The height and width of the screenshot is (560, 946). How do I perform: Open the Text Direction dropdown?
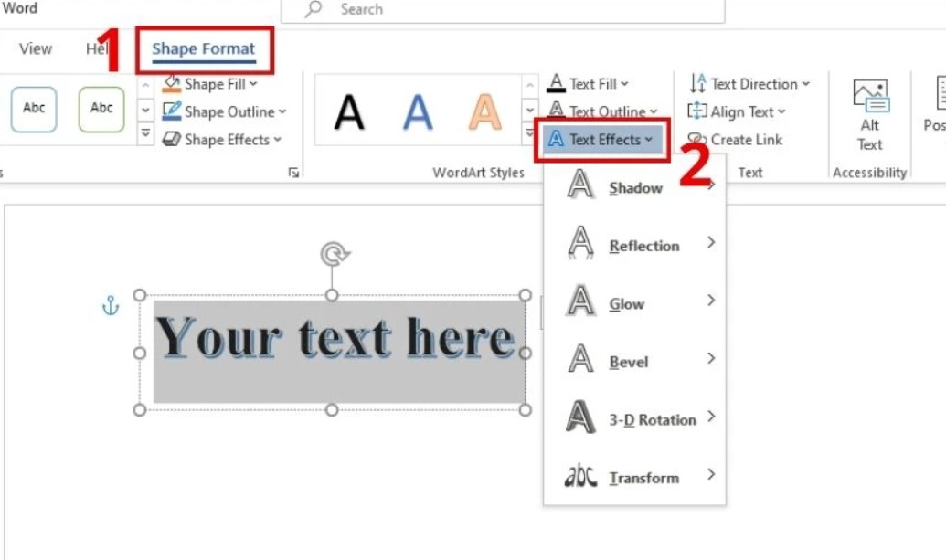pyautogui.click(x=749, y=84)
